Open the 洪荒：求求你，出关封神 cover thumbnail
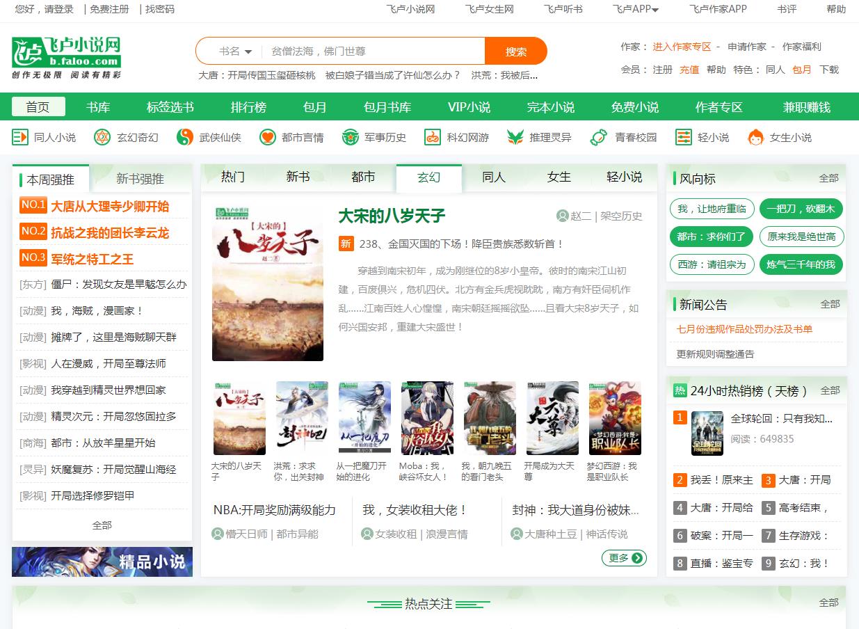The height and width of the screenshot is (629, 859). 302,418
